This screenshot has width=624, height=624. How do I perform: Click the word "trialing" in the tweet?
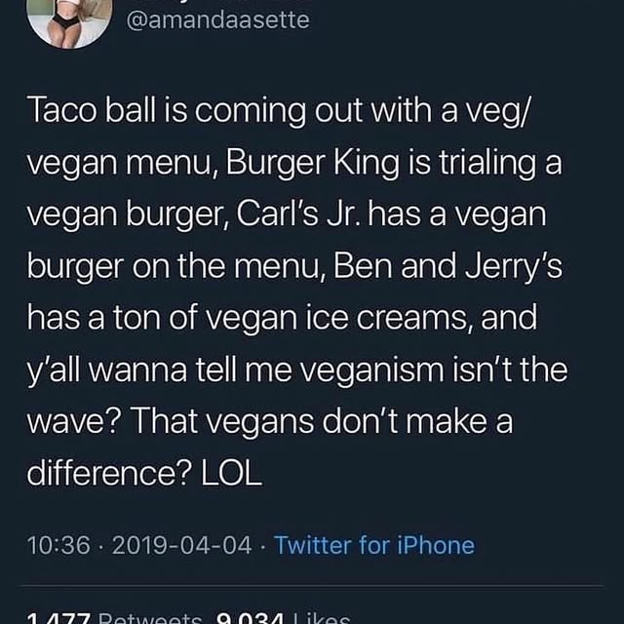point(484,164)
